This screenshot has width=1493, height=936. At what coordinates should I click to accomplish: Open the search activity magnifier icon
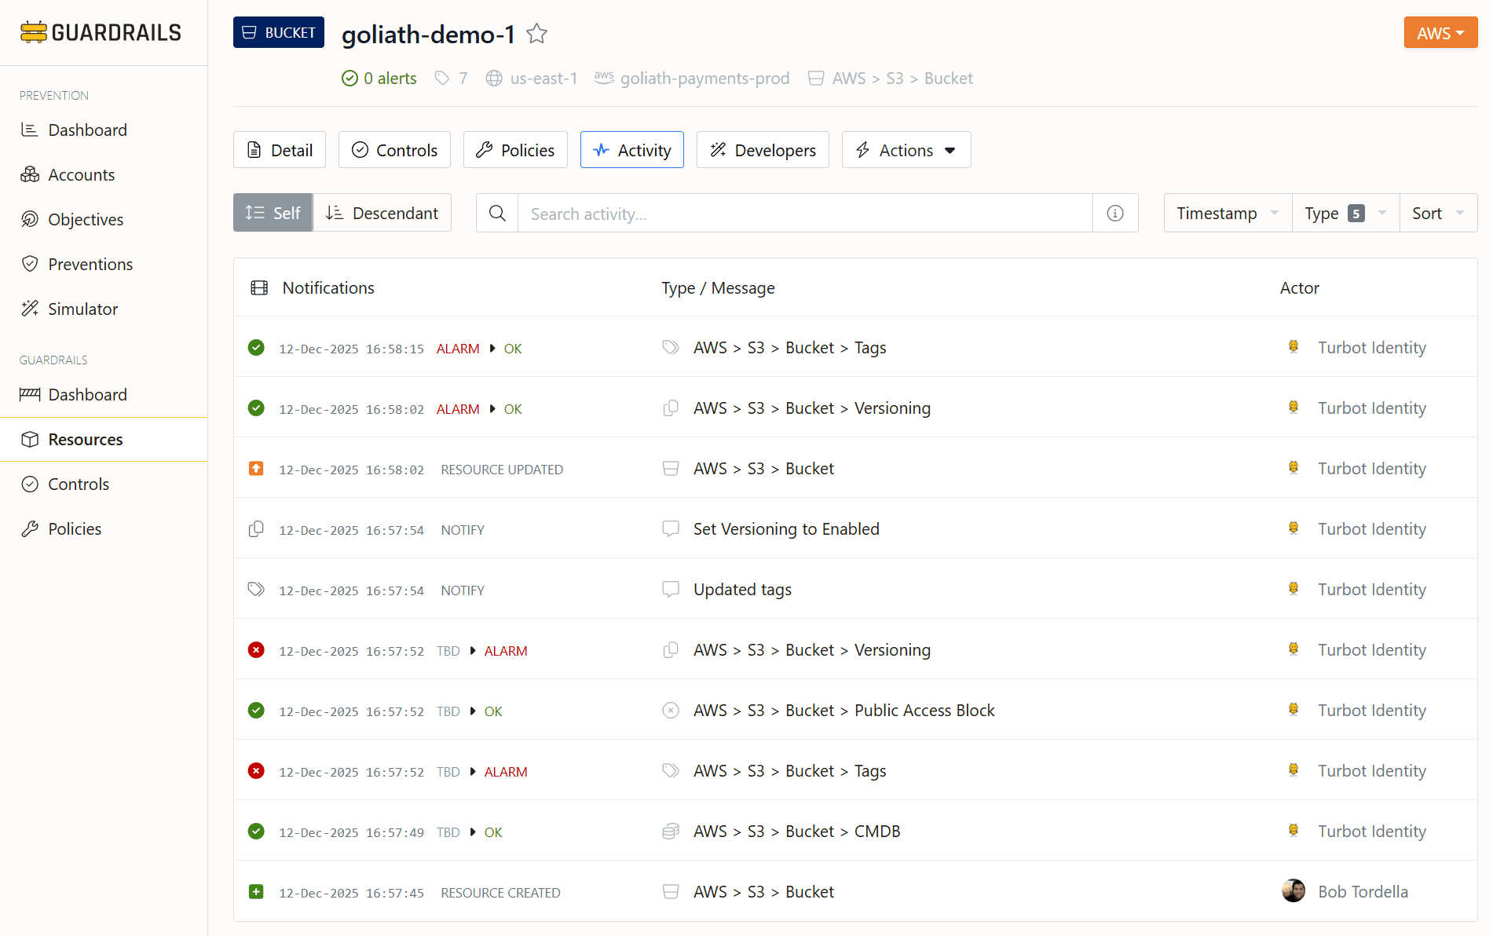496,213
